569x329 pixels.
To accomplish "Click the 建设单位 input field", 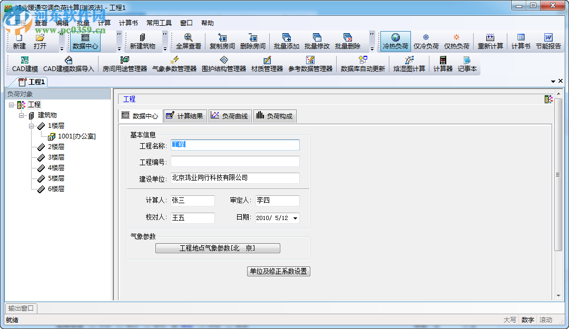I will tap(235, 178).
